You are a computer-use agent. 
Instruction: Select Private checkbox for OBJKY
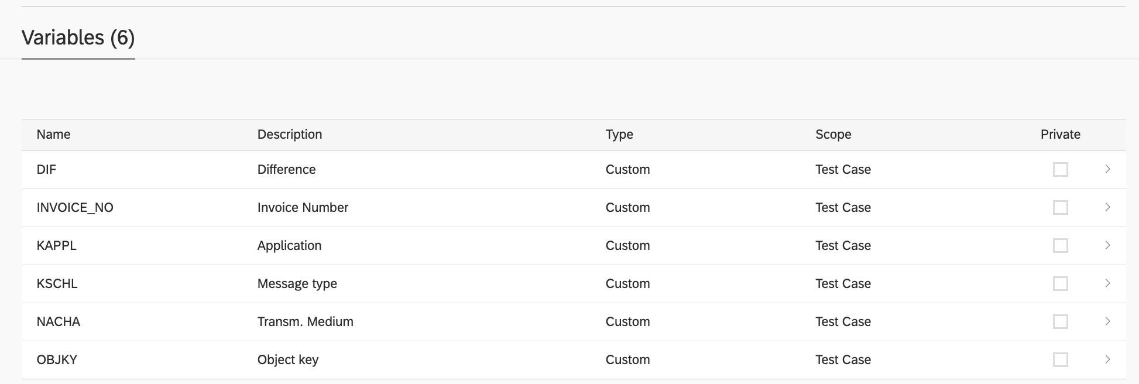1060,360
